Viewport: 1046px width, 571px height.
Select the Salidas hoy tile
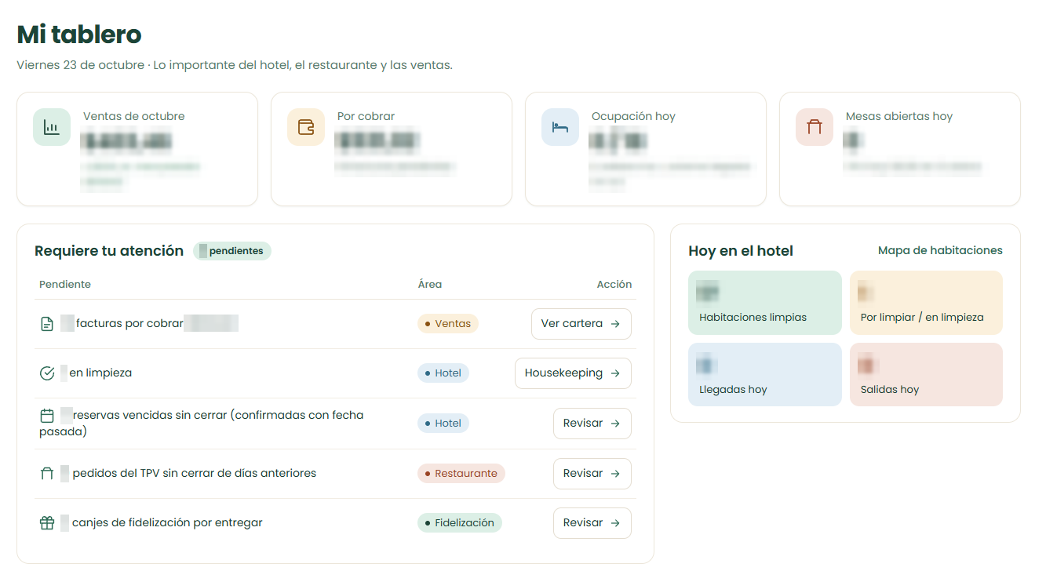pyautogui.click(x=926, y=375)
